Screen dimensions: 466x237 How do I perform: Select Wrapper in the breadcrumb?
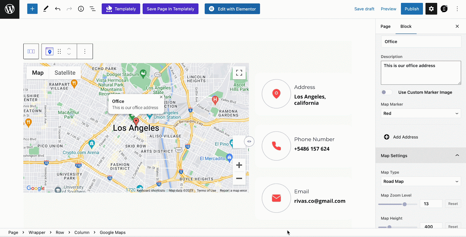tap(37, 232)
